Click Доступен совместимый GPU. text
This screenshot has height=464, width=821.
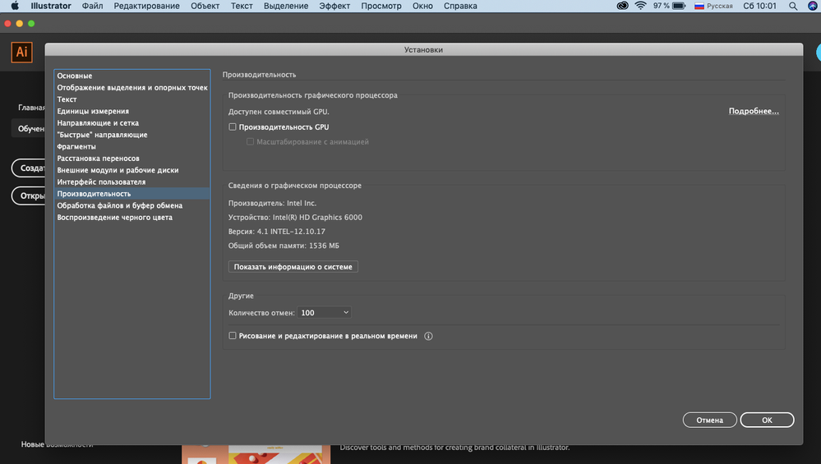[x=279, y=112]
